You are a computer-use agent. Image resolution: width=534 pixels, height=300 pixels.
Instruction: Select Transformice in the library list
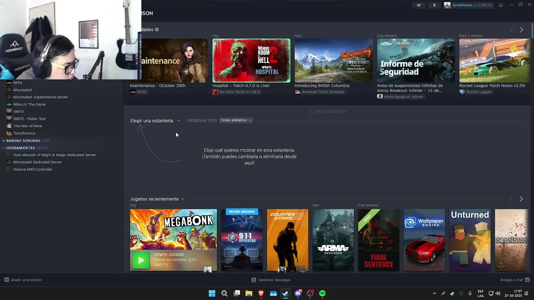[24, 133]
